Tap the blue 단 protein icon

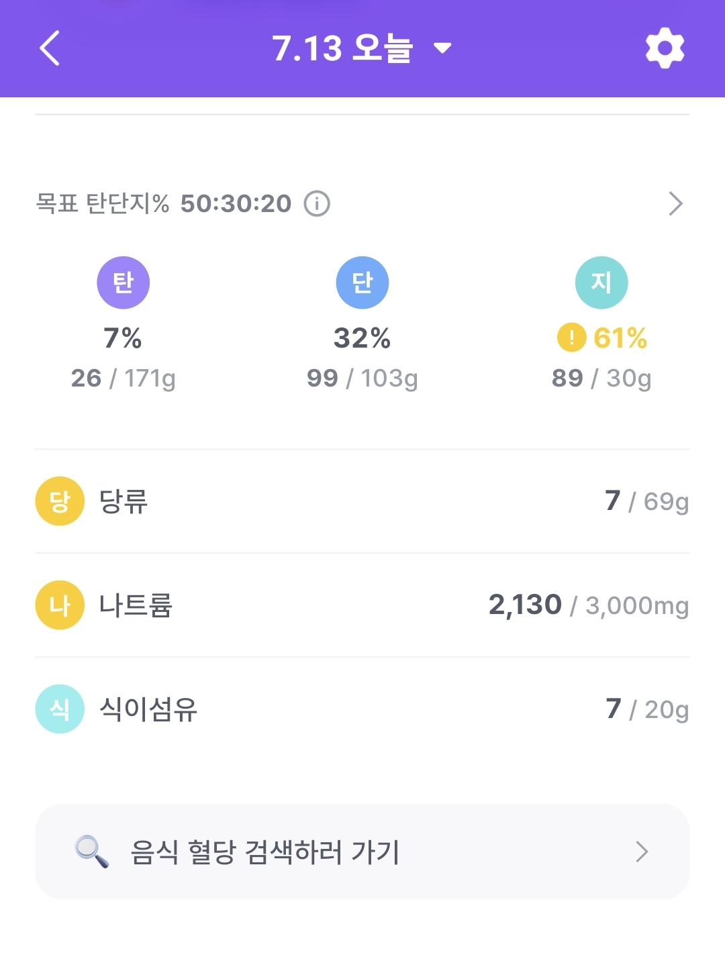(x=362, y=283)
